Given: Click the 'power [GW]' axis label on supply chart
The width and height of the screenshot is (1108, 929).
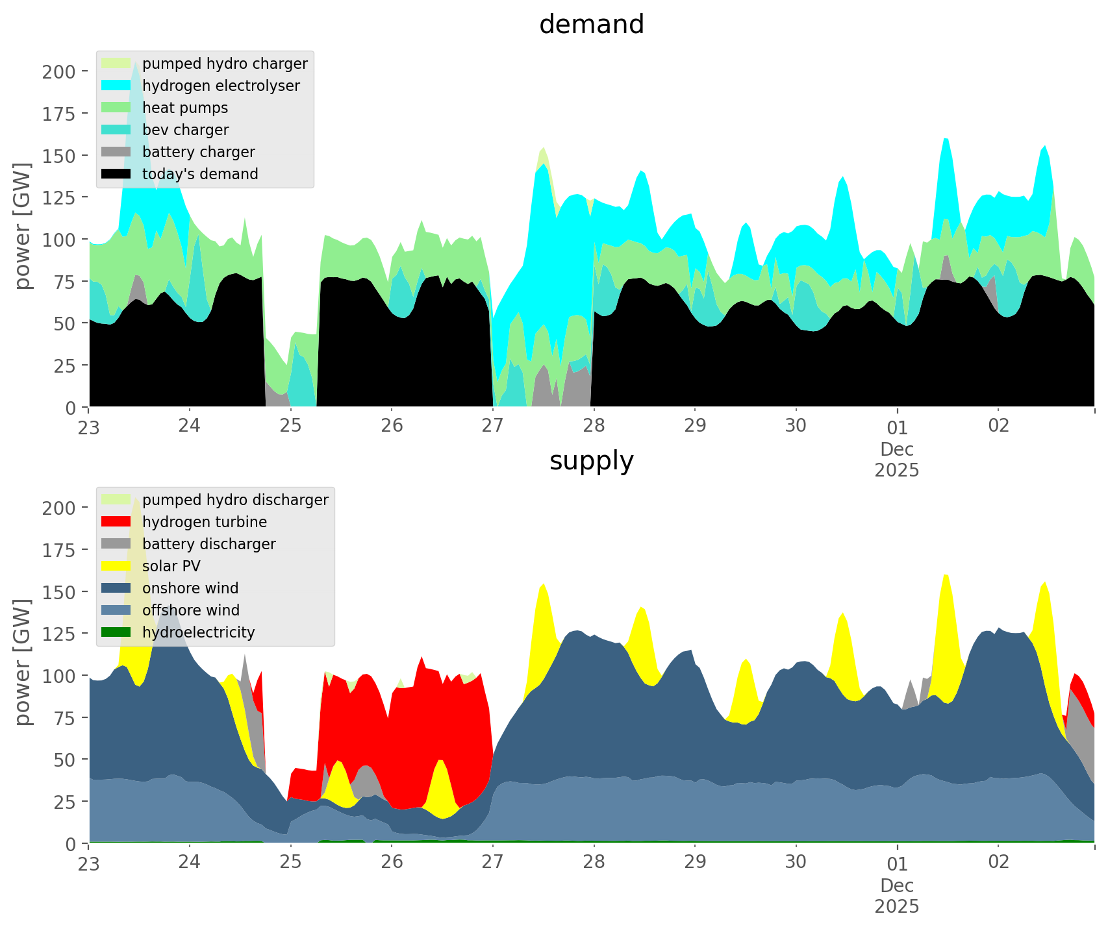Looking at the screenshot, I should click(x=22, y=662).
